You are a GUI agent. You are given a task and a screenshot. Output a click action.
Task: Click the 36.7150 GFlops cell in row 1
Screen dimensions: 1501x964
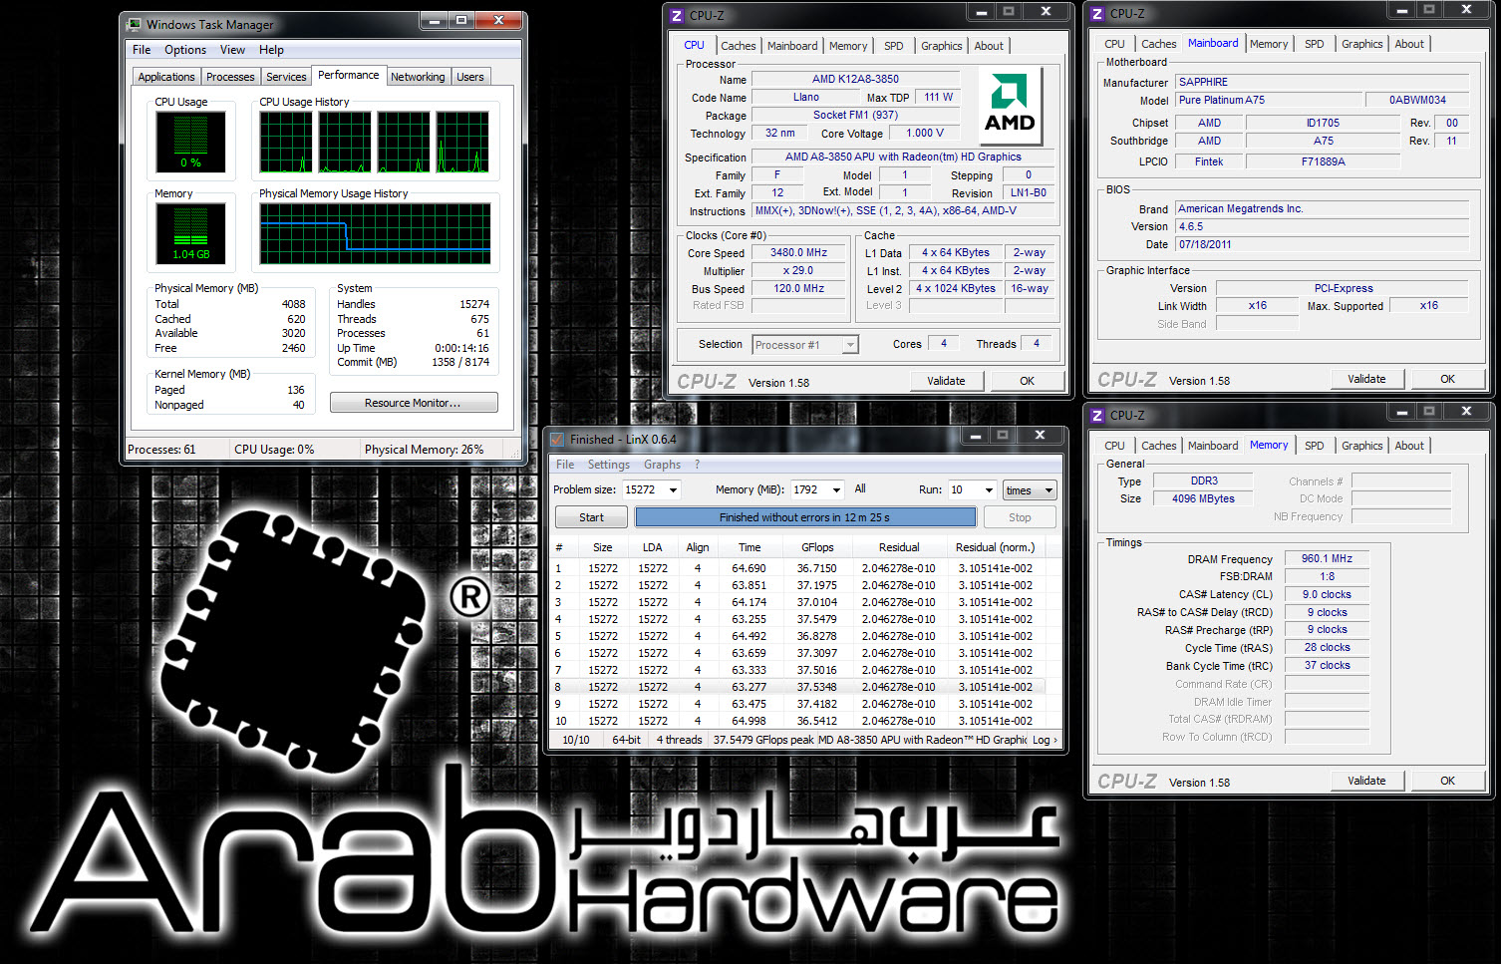(817, 568)
